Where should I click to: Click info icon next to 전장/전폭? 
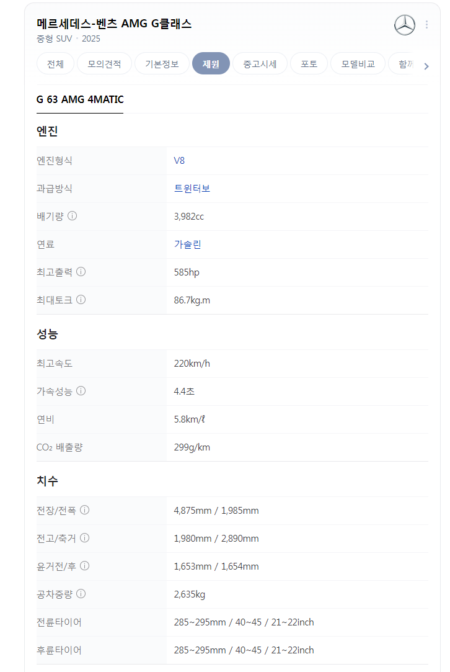(85, 510)
